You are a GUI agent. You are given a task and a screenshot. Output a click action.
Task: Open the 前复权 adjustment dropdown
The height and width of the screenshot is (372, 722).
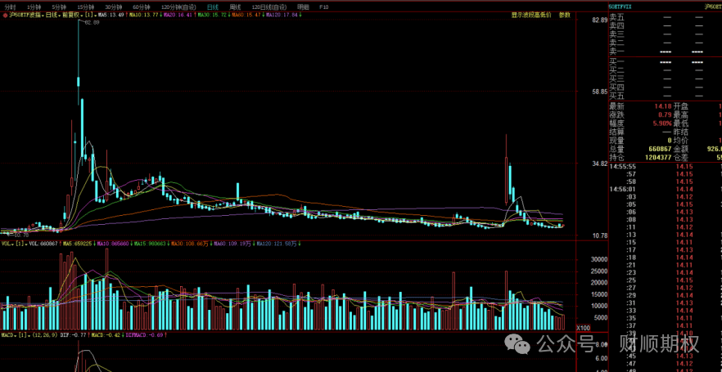pos(73,15)
